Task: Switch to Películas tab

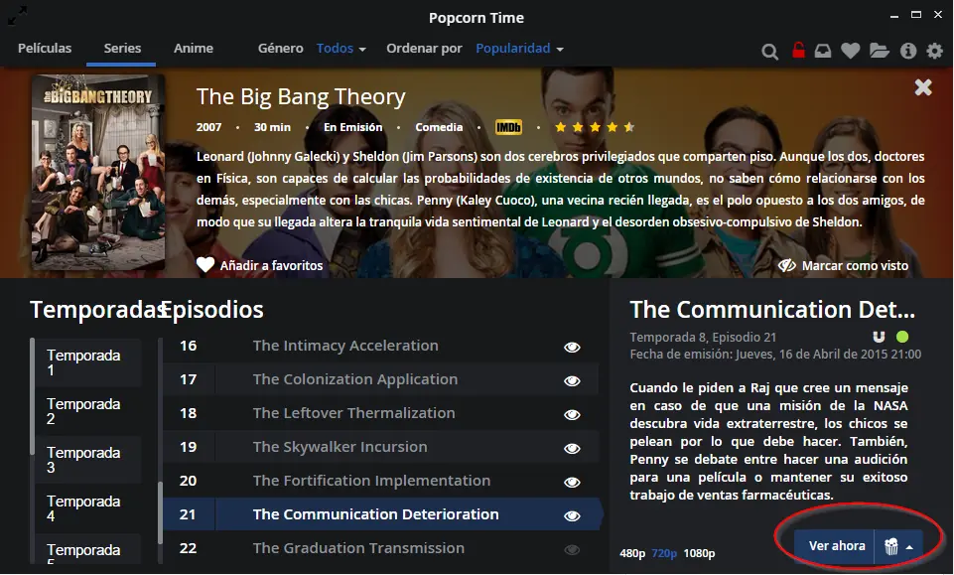Action: click(x=45, y=48)
